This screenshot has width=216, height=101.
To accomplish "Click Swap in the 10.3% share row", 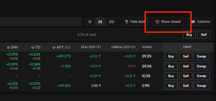I will click(201, 76).
